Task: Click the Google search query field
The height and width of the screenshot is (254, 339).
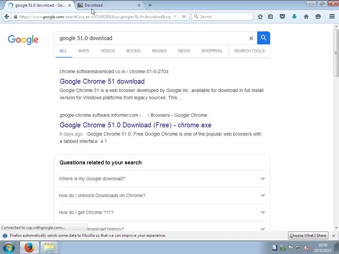Action: pos(151,38)
